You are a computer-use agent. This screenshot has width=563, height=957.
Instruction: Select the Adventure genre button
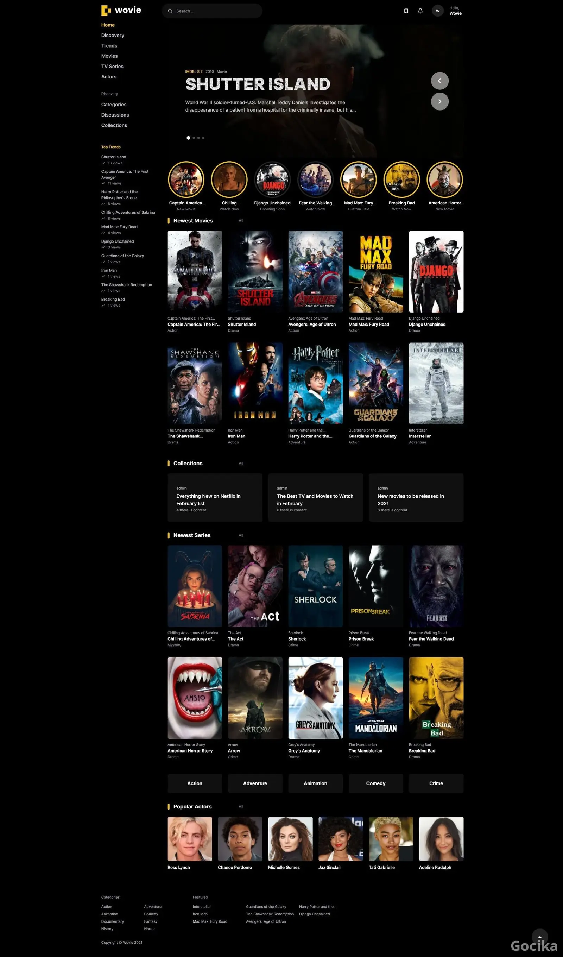point(255,783)
